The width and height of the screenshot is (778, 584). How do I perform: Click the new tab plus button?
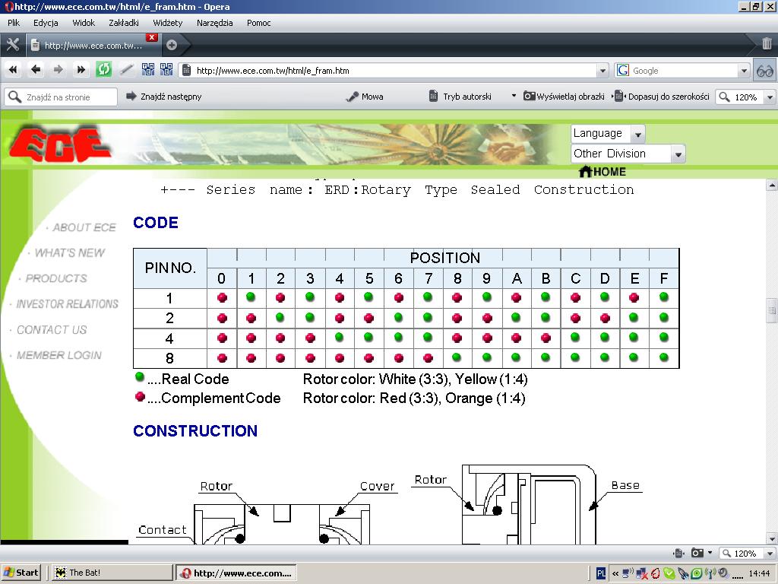(x=172, y=45)
